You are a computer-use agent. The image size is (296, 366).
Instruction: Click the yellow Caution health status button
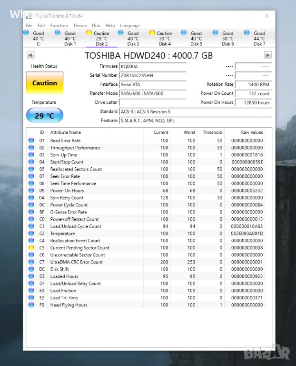(x=44, y=83)
